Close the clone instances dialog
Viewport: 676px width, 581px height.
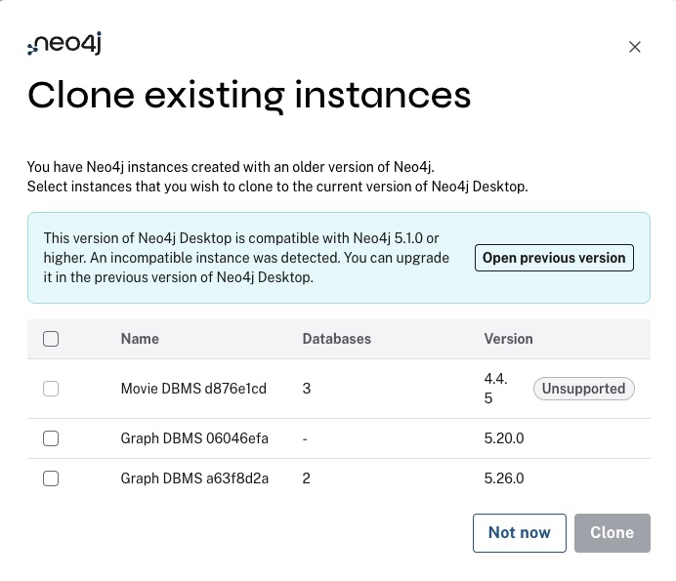point(634,47)
